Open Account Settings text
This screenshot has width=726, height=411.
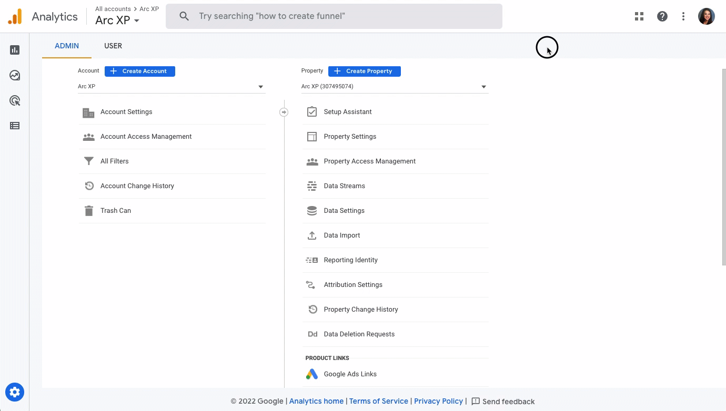tap(126, 112)
